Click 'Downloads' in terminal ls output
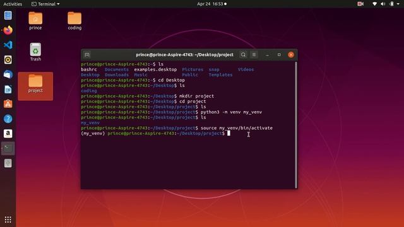Viewport: 404px width, 227px height. point(116,74)
